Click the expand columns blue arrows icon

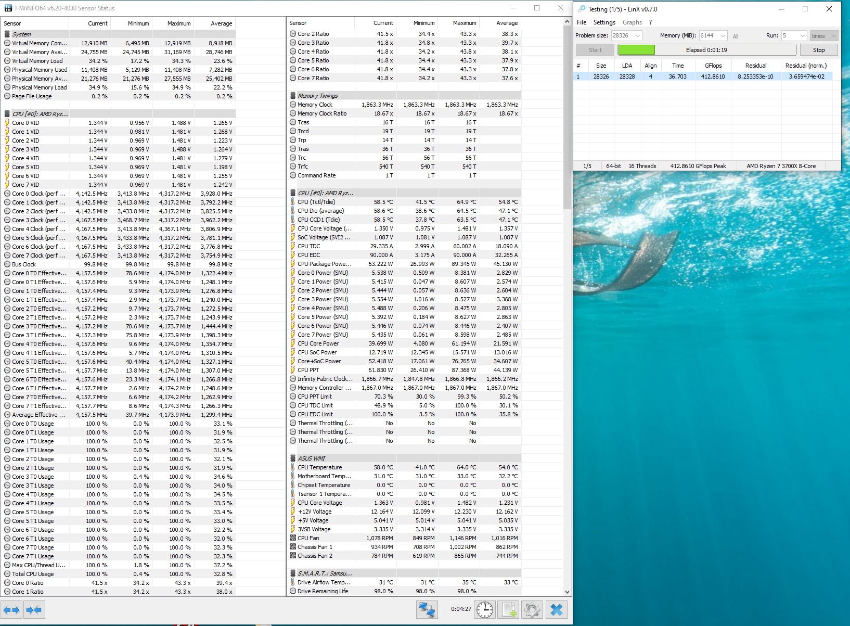click(x=11, y=610)
